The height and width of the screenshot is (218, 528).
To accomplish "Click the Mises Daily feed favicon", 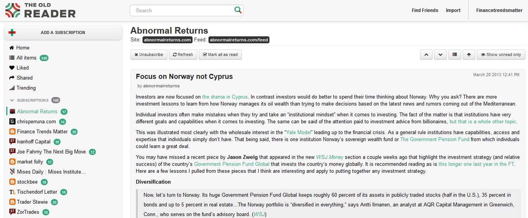I will [x=12, y=172].
